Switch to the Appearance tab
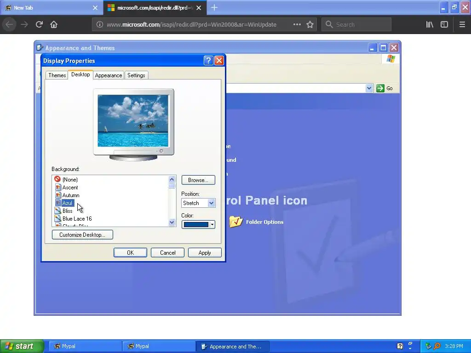This screenshot has height=353, width=471. click(x=109, y=75)
